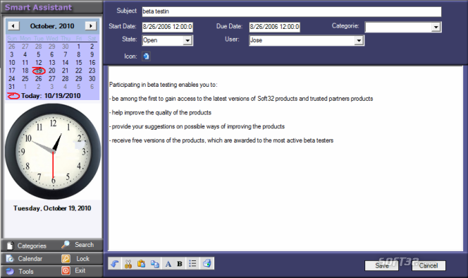
Task: Open font settings with the A icon
Action: click(x=168, y=264)
